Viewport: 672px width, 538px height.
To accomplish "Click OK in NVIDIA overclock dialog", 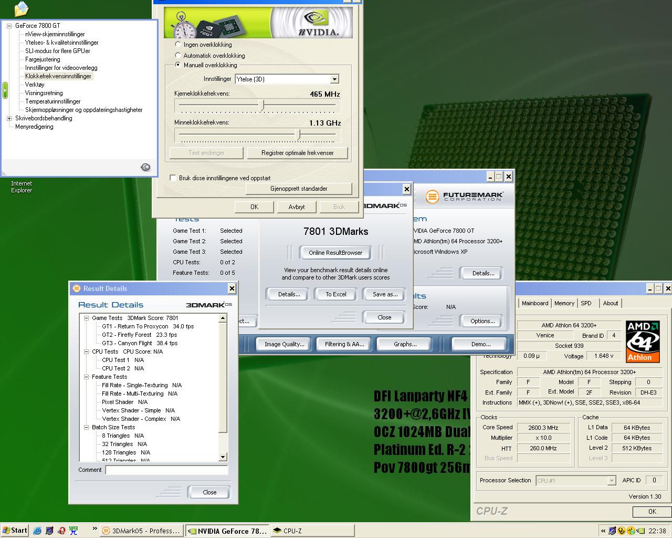I will (254, 207).
